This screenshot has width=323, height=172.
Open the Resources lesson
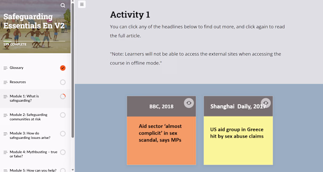tap(18, 82)
